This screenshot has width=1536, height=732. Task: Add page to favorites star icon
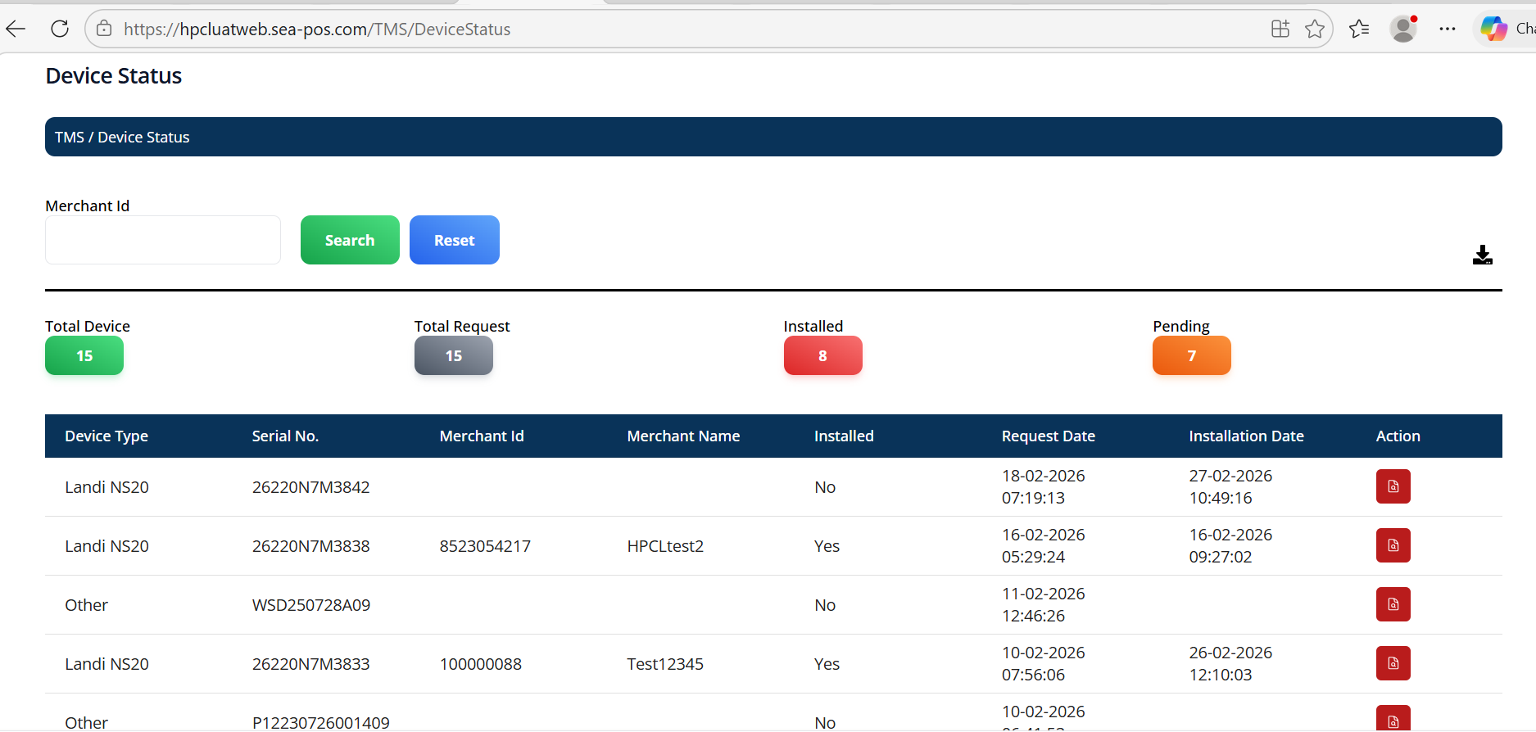[x=1315, y=29]
